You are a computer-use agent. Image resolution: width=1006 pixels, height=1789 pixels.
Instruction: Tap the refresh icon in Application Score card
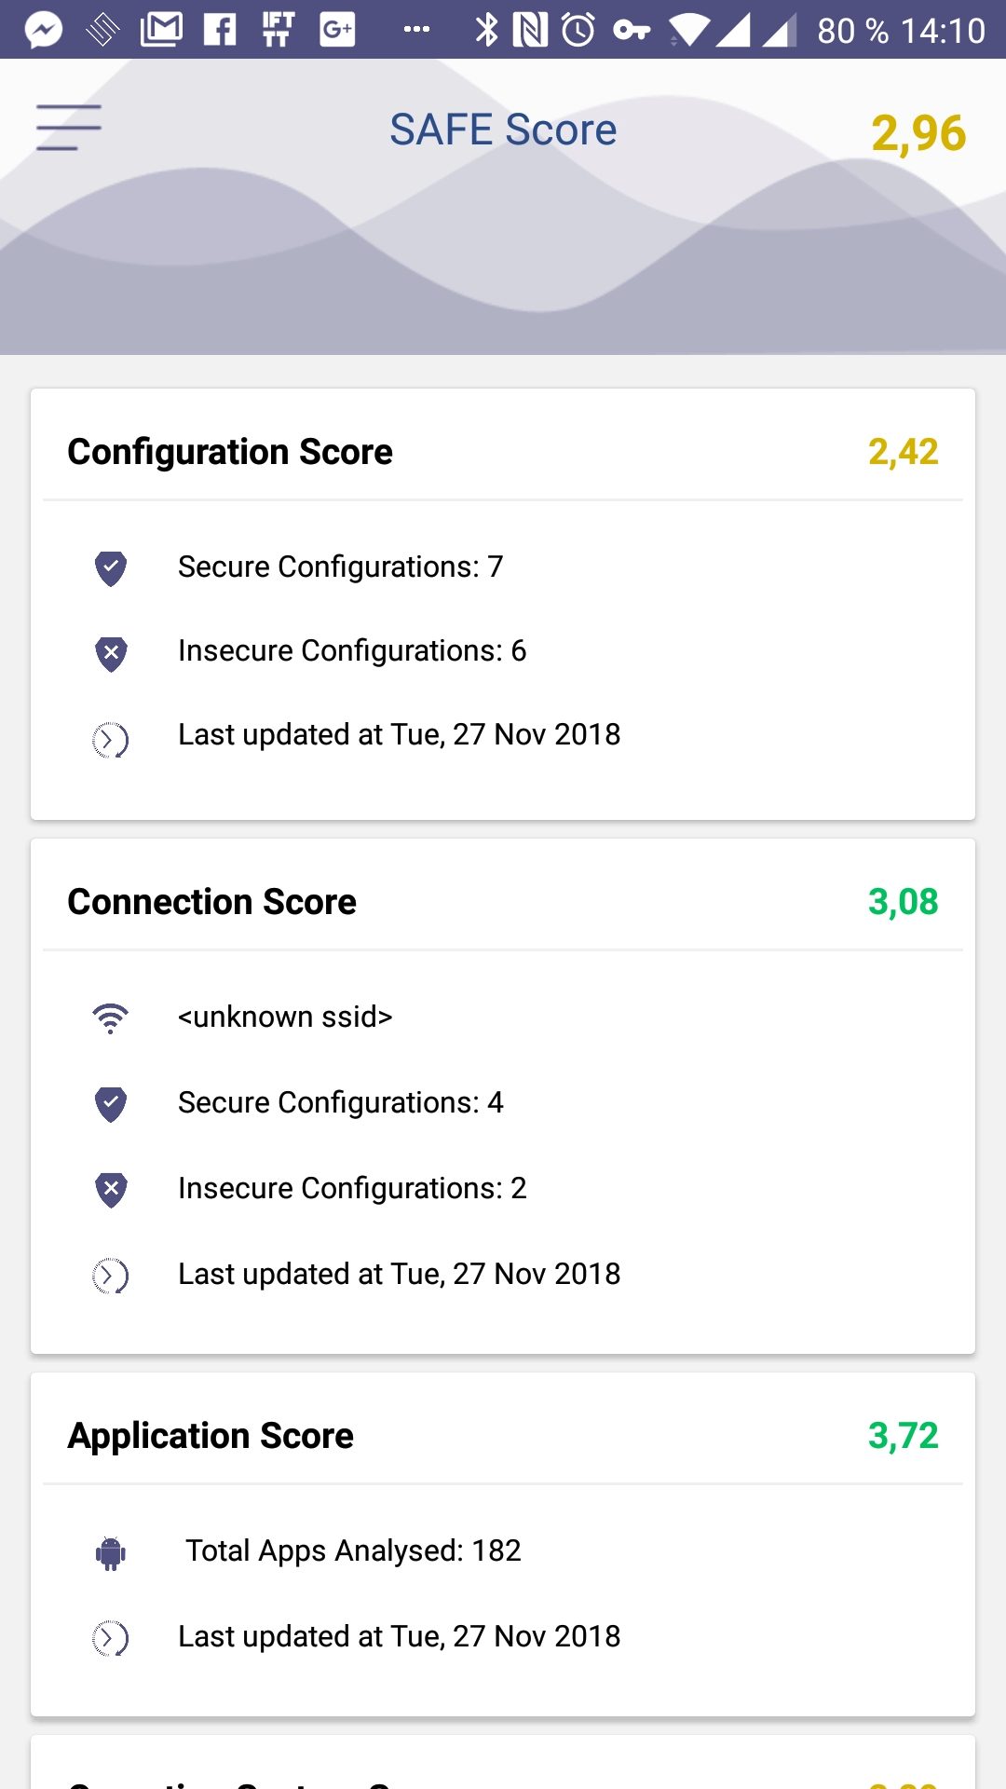pos(111,1638)
